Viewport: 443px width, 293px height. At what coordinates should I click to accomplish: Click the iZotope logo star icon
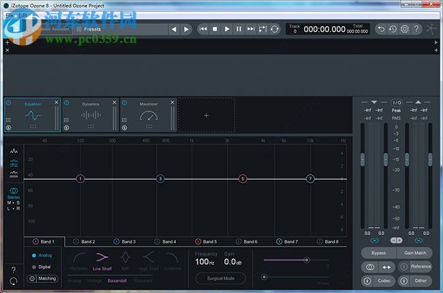click(x=431, y=29)
